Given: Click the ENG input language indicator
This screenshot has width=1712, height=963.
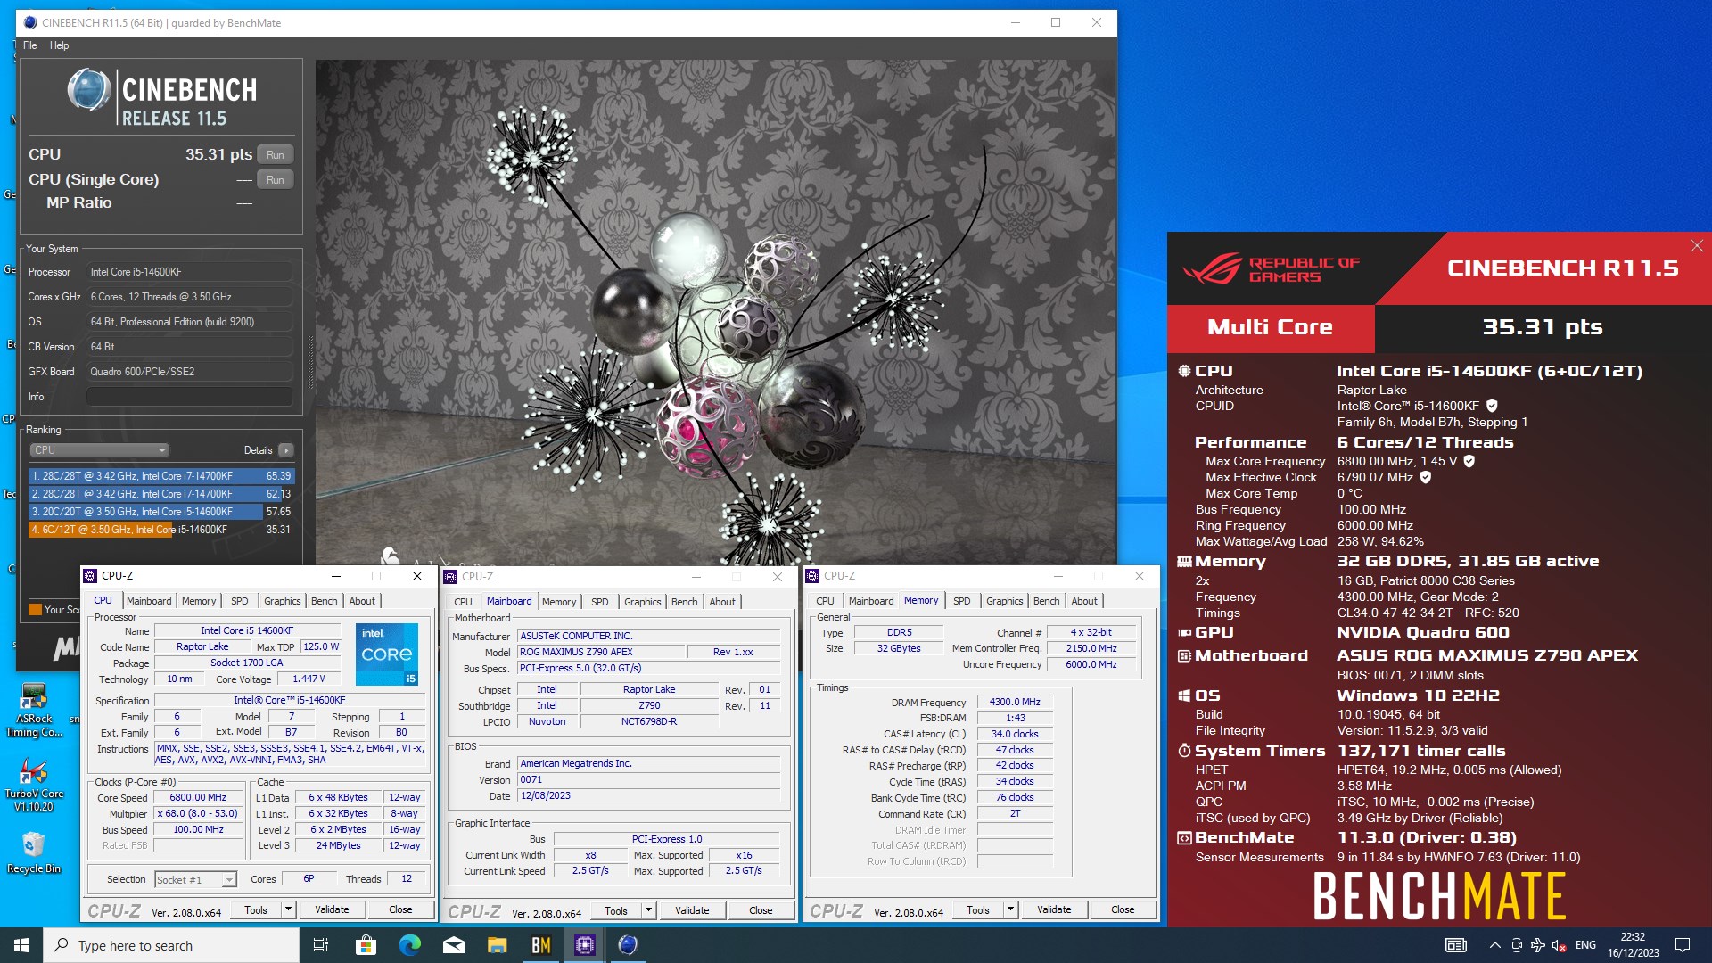Looking at the screenshot, I should pos(1585,945).
